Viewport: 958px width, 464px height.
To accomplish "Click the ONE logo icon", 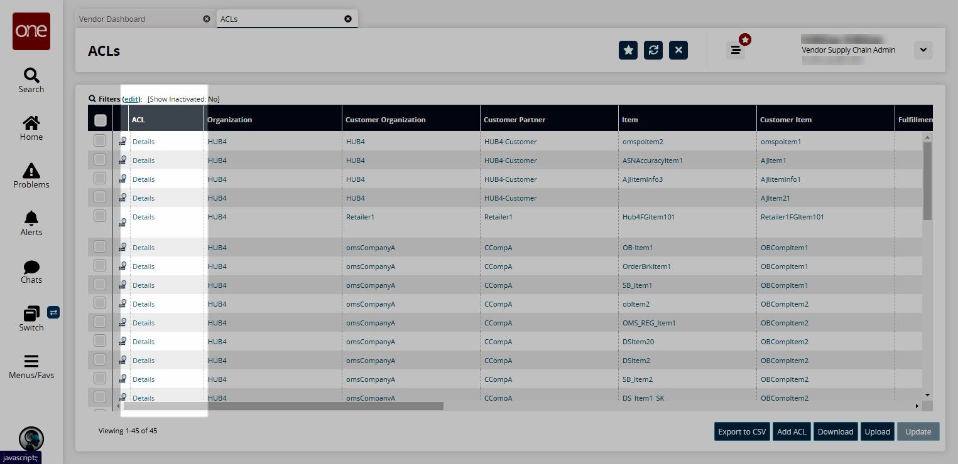I will 31,31.
